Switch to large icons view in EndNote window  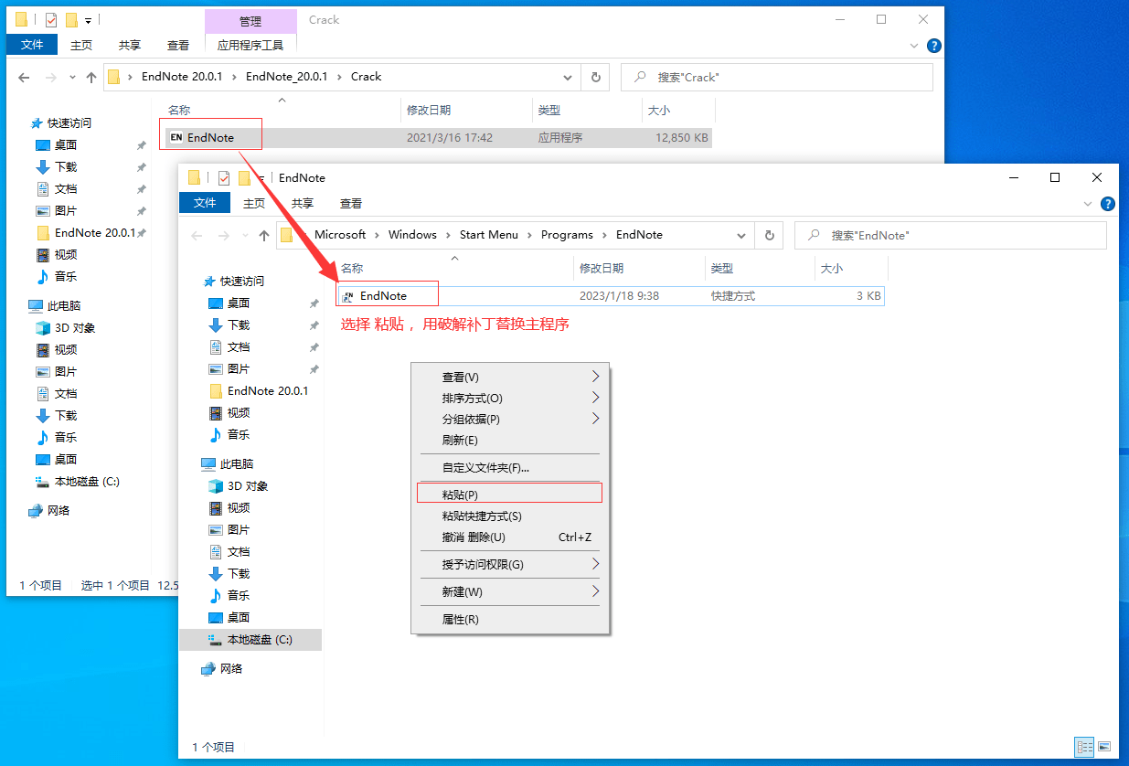(1103, 747)
